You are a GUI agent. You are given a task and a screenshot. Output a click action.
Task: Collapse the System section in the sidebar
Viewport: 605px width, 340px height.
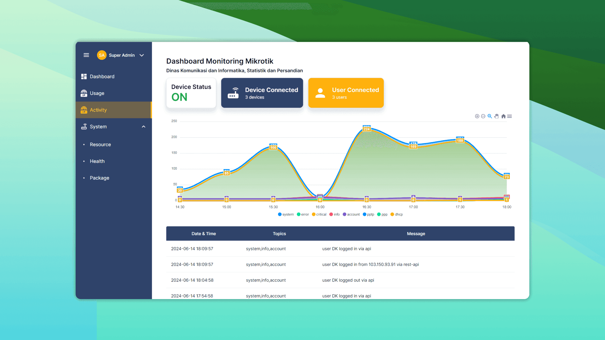click(143, 126)
